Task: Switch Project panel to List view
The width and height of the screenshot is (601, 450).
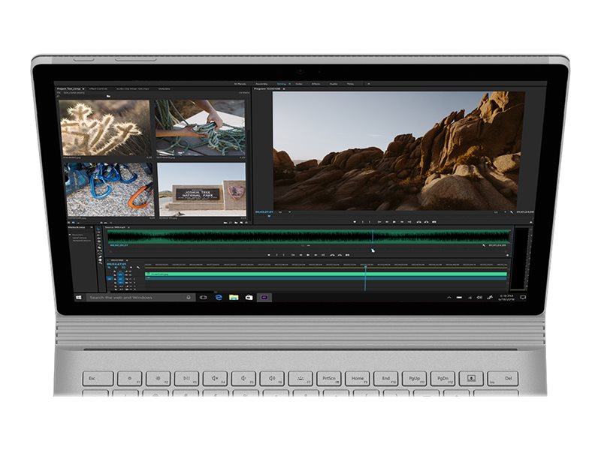Action: coord(68,223)
